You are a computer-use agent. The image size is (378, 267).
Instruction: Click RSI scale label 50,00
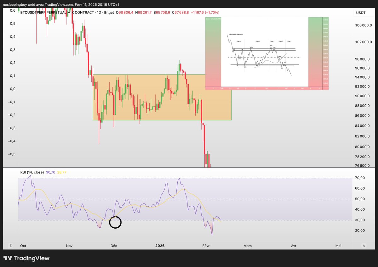pyautogui.click(x=360, y=199)
